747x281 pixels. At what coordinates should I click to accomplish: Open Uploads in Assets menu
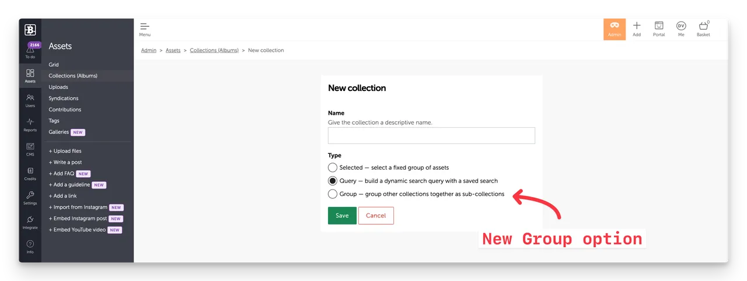pyautogui.click(x=58, y=87)
